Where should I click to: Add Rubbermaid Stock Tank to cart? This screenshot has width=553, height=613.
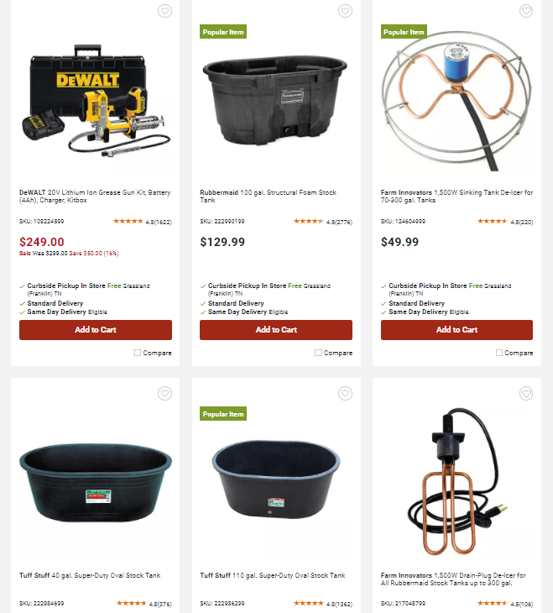click(x=276, y=329)
